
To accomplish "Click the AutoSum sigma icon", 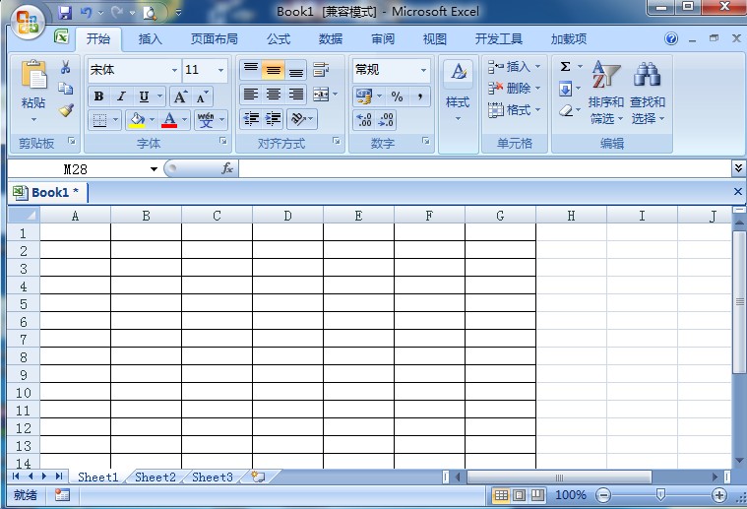I will 566,67.
